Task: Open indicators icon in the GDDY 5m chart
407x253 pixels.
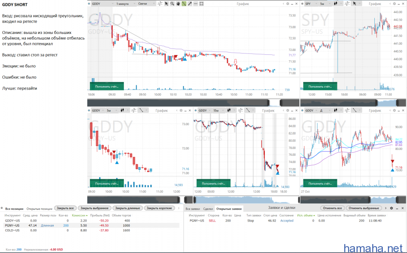Action: [x=134, y=110]
